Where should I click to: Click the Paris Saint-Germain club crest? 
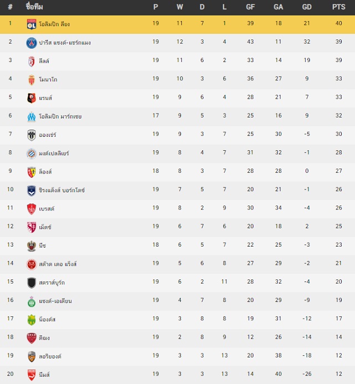point(32,43)
